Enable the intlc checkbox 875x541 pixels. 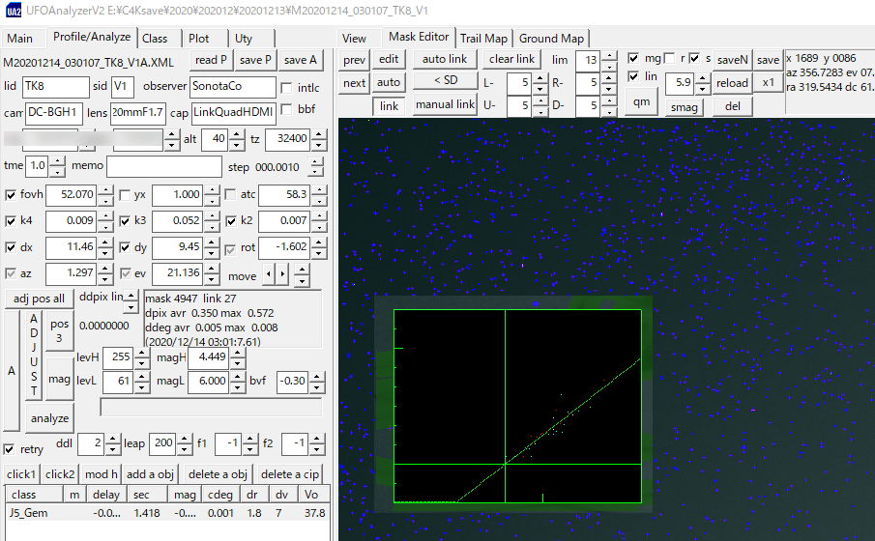point(286,88)
